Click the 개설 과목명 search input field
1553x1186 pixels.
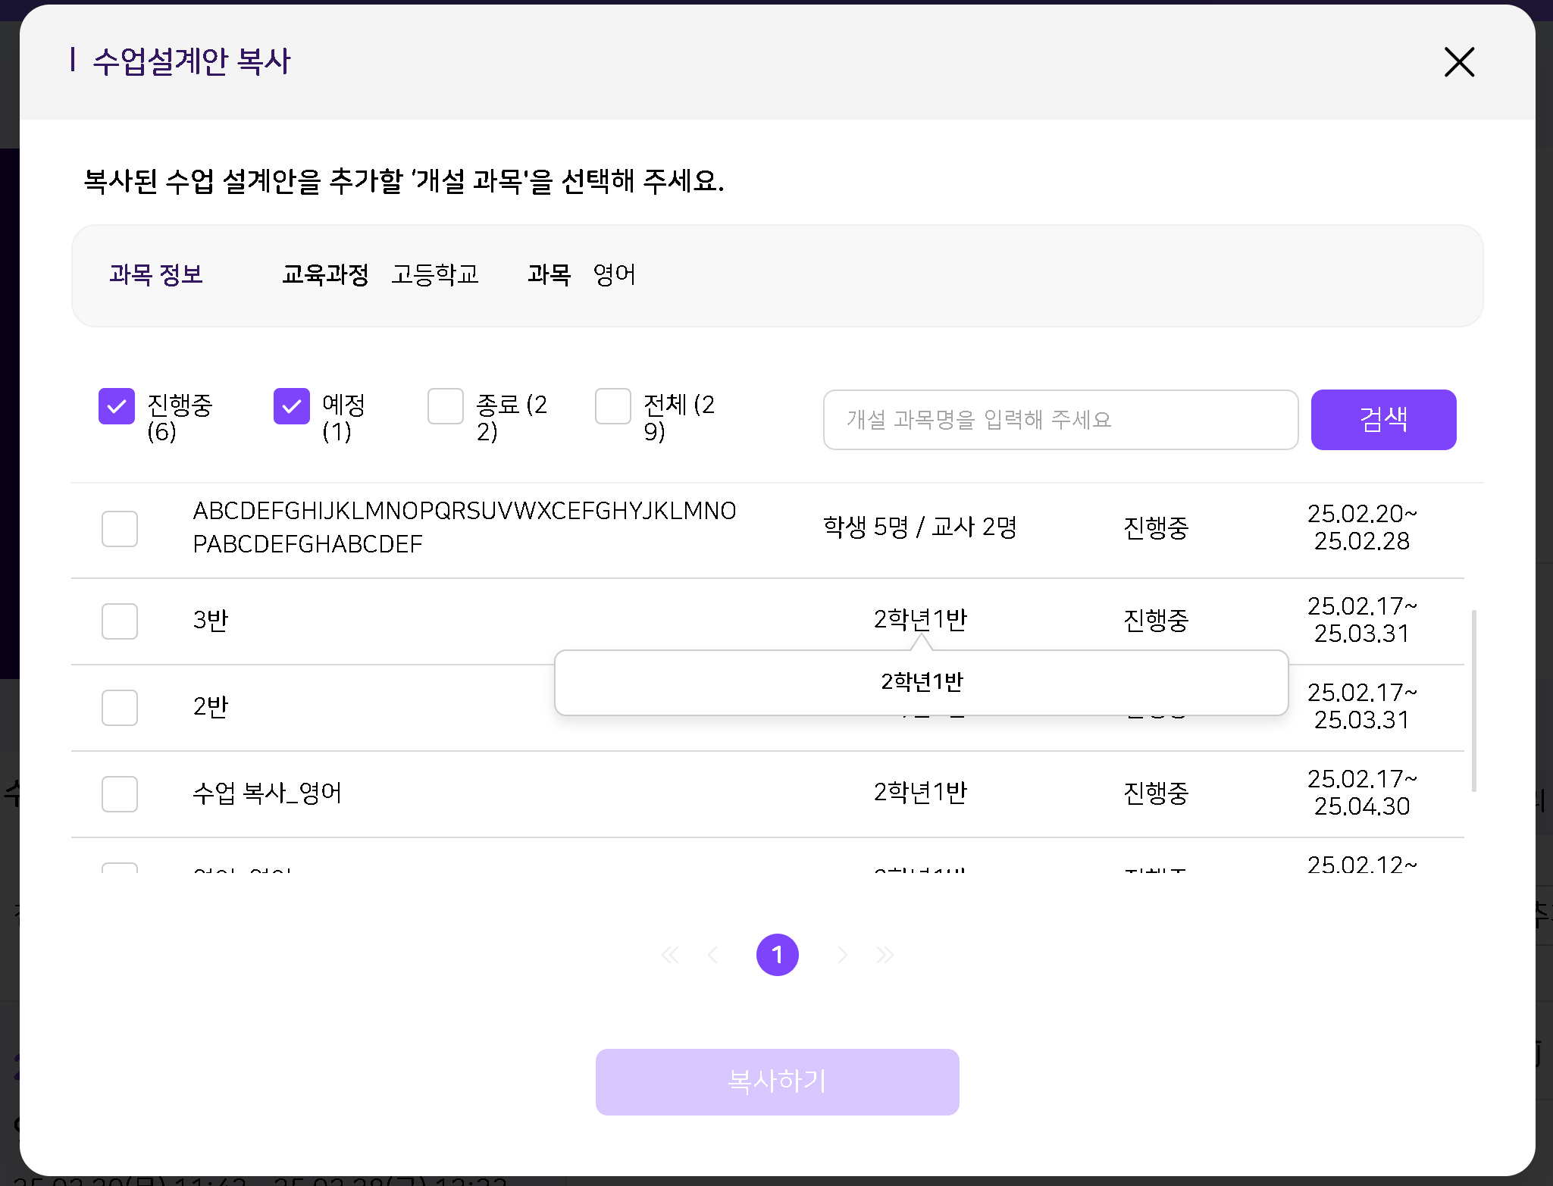click(x=1060, y=420)
